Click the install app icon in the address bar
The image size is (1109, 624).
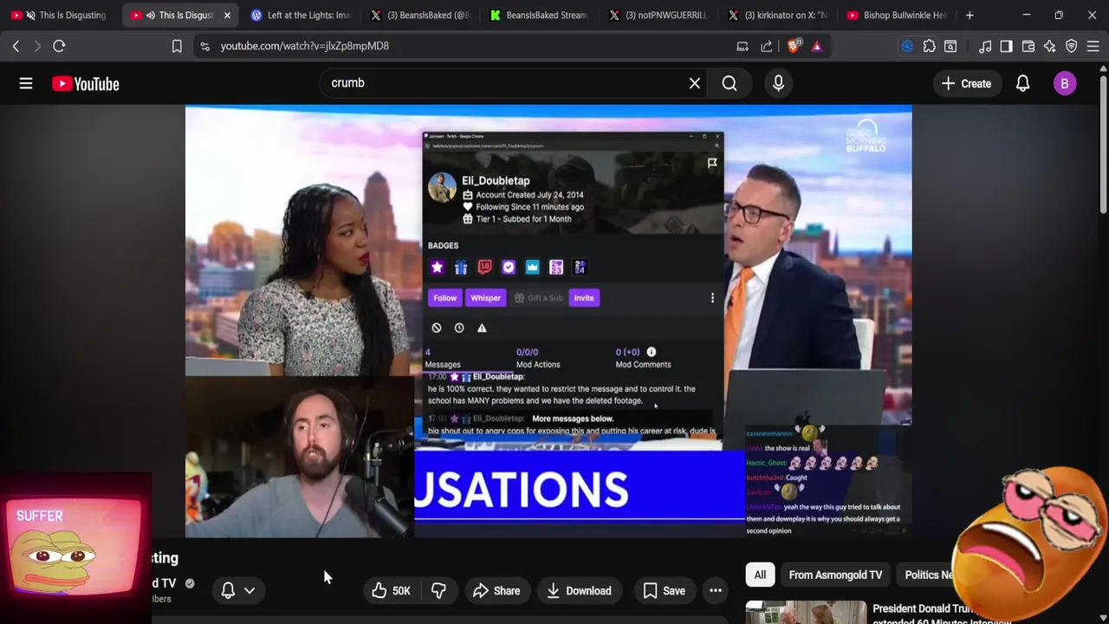click(x=743, y=46)
